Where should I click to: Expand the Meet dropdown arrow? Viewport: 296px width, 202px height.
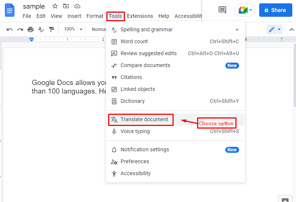pyautogui.click(x=251, y=10)
